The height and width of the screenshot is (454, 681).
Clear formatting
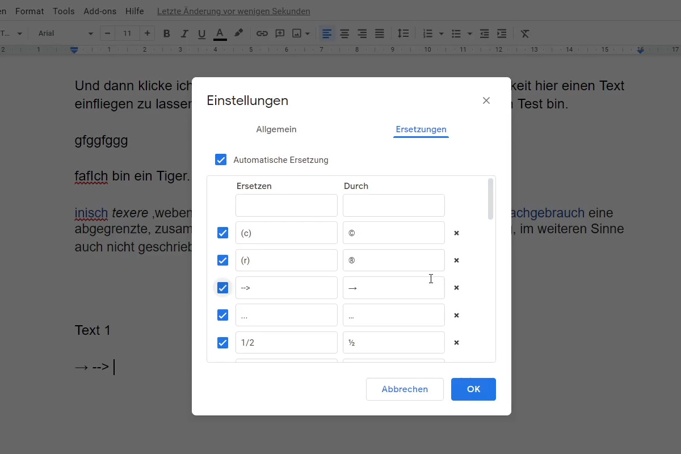(x=525, y=33)
